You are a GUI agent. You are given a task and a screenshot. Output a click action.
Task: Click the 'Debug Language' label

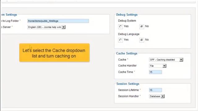(129, 34)
